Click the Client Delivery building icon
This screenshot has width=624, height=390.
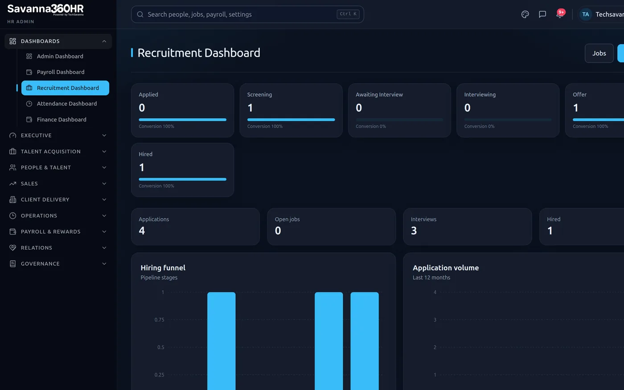12,200
